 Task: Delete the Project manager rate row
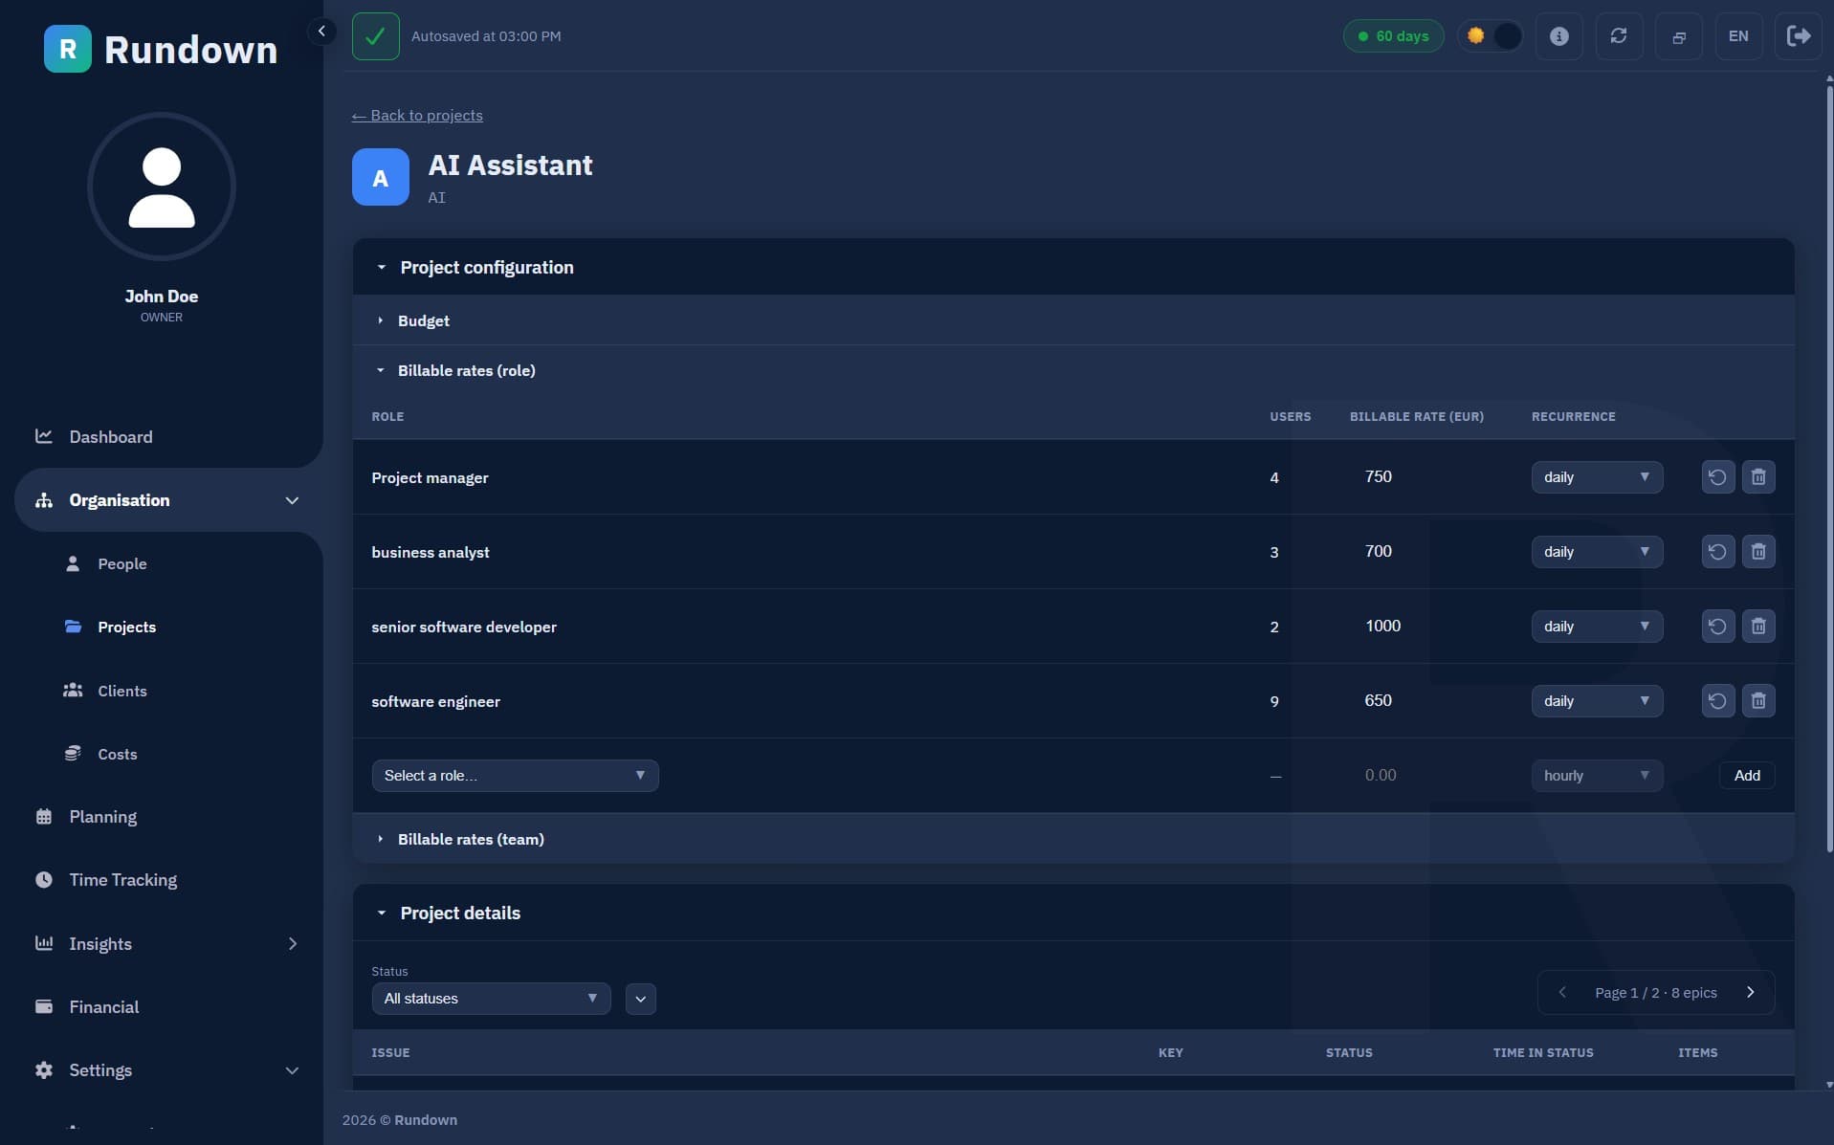[x=1758, y=477]
